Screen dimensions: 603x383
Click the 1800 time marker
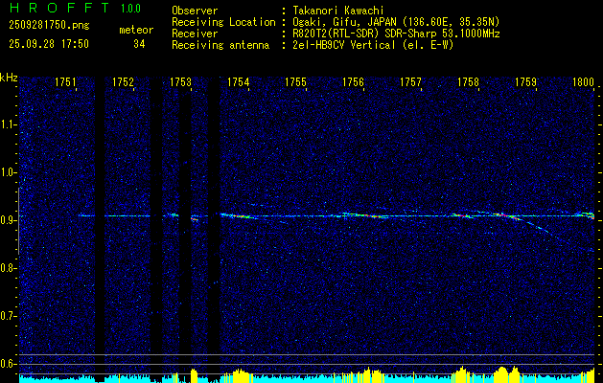pos(584,81)
